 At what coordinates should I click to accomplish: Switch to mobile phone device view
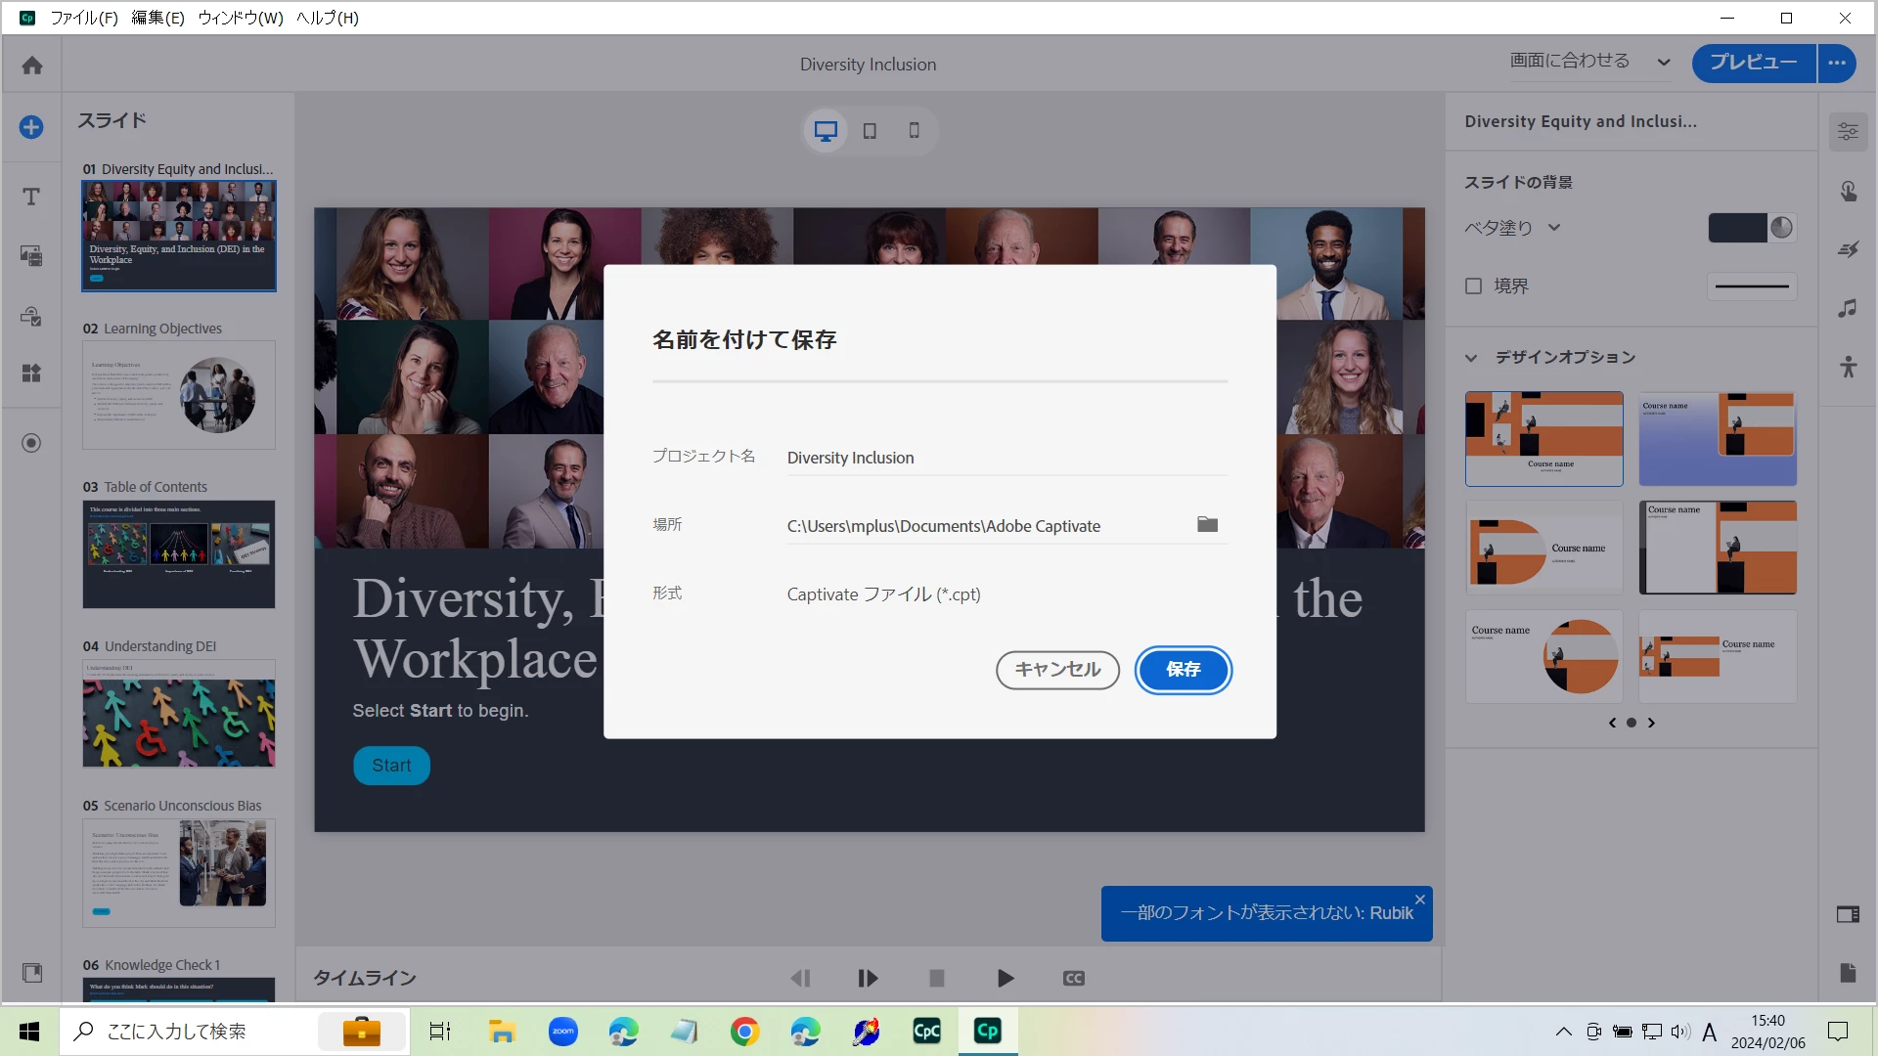(914, 131)
